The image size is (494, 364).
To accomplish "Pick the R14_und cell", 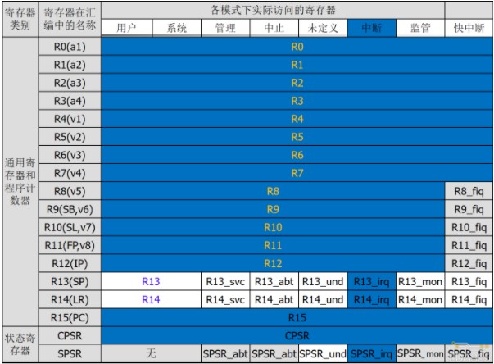I will click(x=323, y=299).
